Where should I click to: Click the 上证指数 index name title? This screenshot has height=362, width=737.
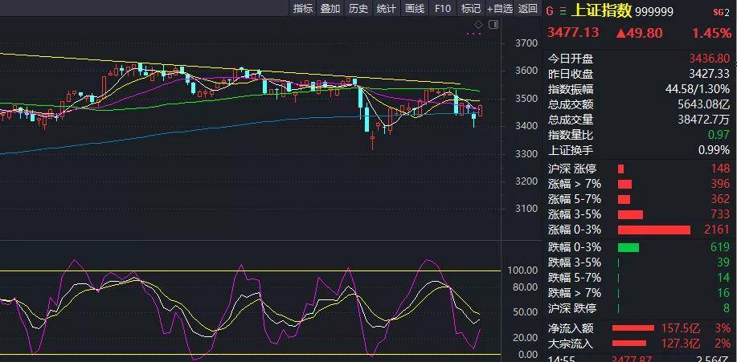click(x=600, y=10)
